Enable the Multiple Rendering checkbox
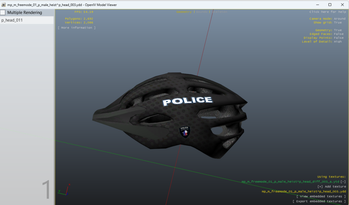Viewport: 349px width, 205px height. (x=2, y=12)
